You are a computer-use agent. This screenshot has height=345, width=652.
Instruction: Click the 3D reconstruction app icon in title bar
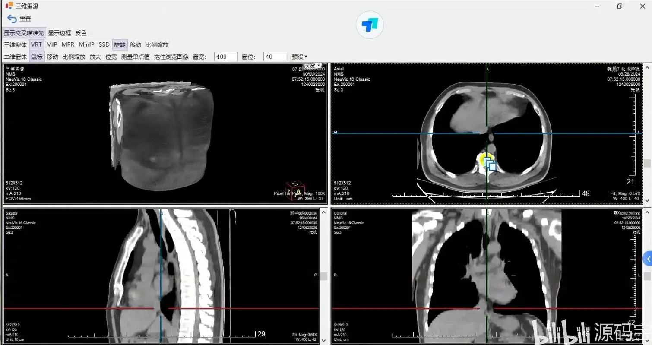(9, 6)
